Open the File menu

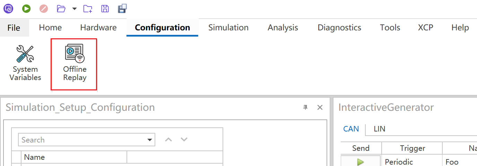[x=14, y=28]
